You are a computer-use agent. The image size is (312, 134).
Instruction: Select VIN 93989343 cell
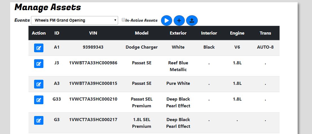click(93, 47)
